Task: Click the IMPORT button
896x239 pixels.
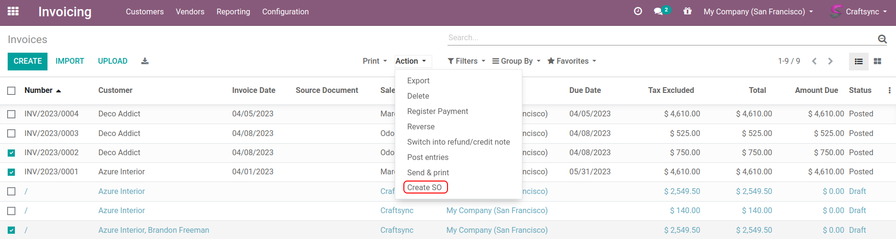Action: coord(70,61)
